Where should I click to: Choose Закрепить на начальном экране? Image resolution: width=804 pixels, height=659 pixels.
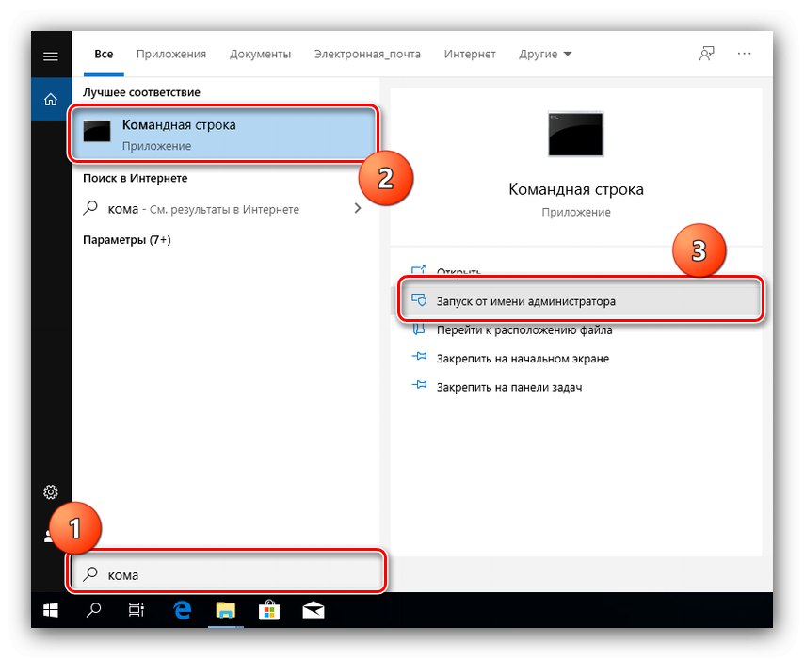pos(523,359)
